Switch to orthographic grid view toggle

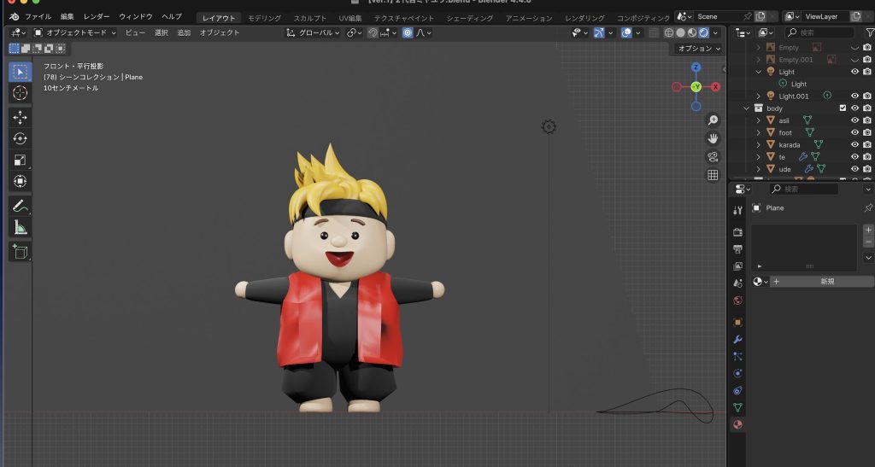713,175
